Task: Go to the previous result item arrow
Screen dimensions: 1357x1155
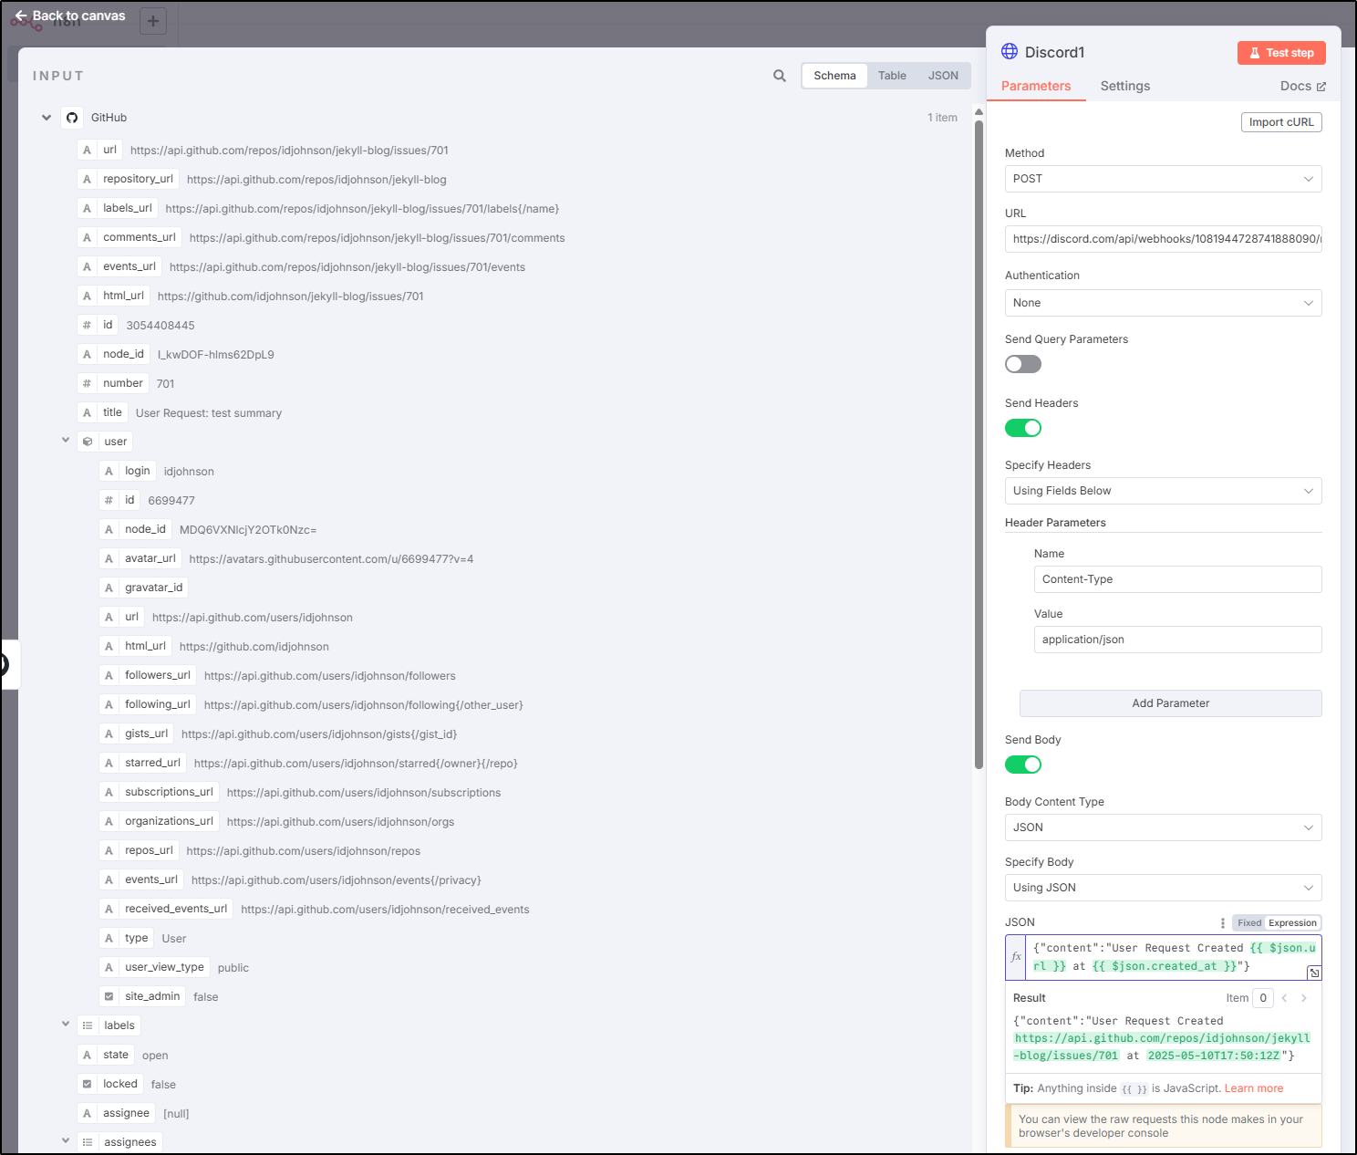Action: pyautogui.click(x=1284, y=998)
